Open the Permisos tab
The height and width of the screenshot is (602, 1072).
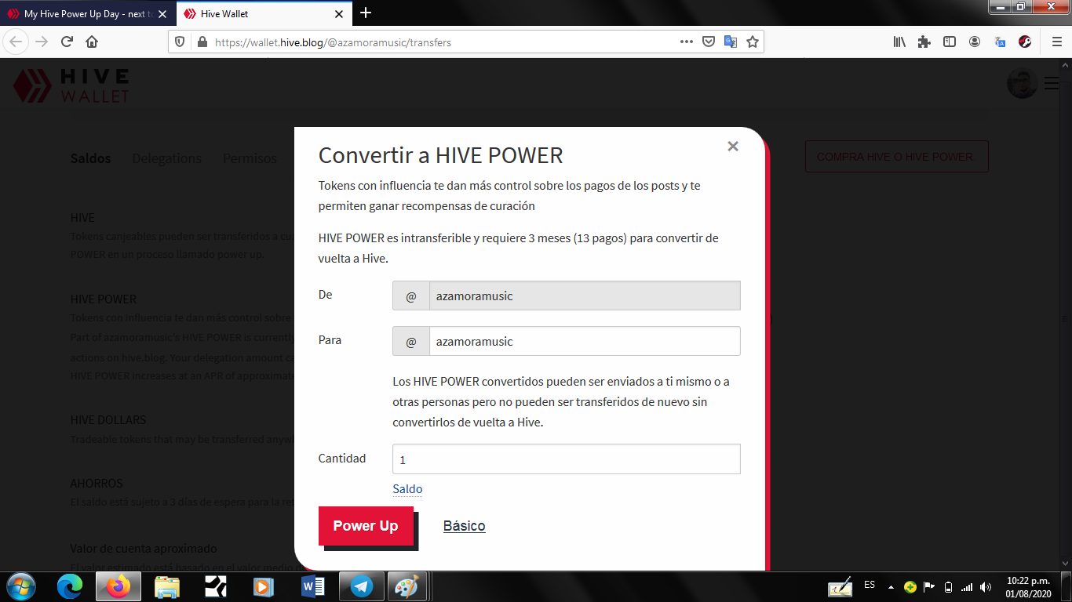(250, 158)
